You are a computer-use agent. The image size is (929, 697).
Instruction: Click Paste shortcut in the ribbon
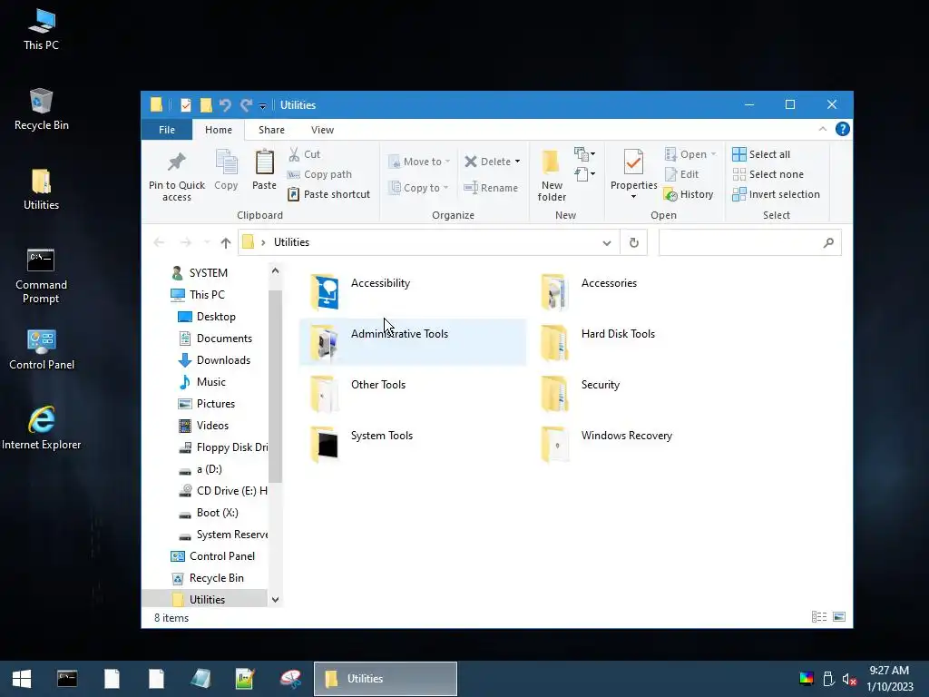pos(328,194)
